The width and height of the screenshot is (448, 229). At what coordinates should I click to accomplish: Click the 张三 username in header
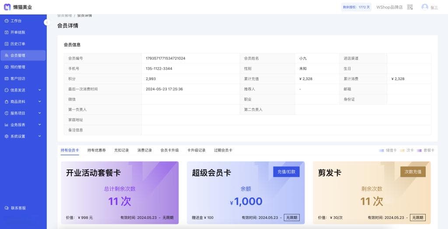point(434,8)
